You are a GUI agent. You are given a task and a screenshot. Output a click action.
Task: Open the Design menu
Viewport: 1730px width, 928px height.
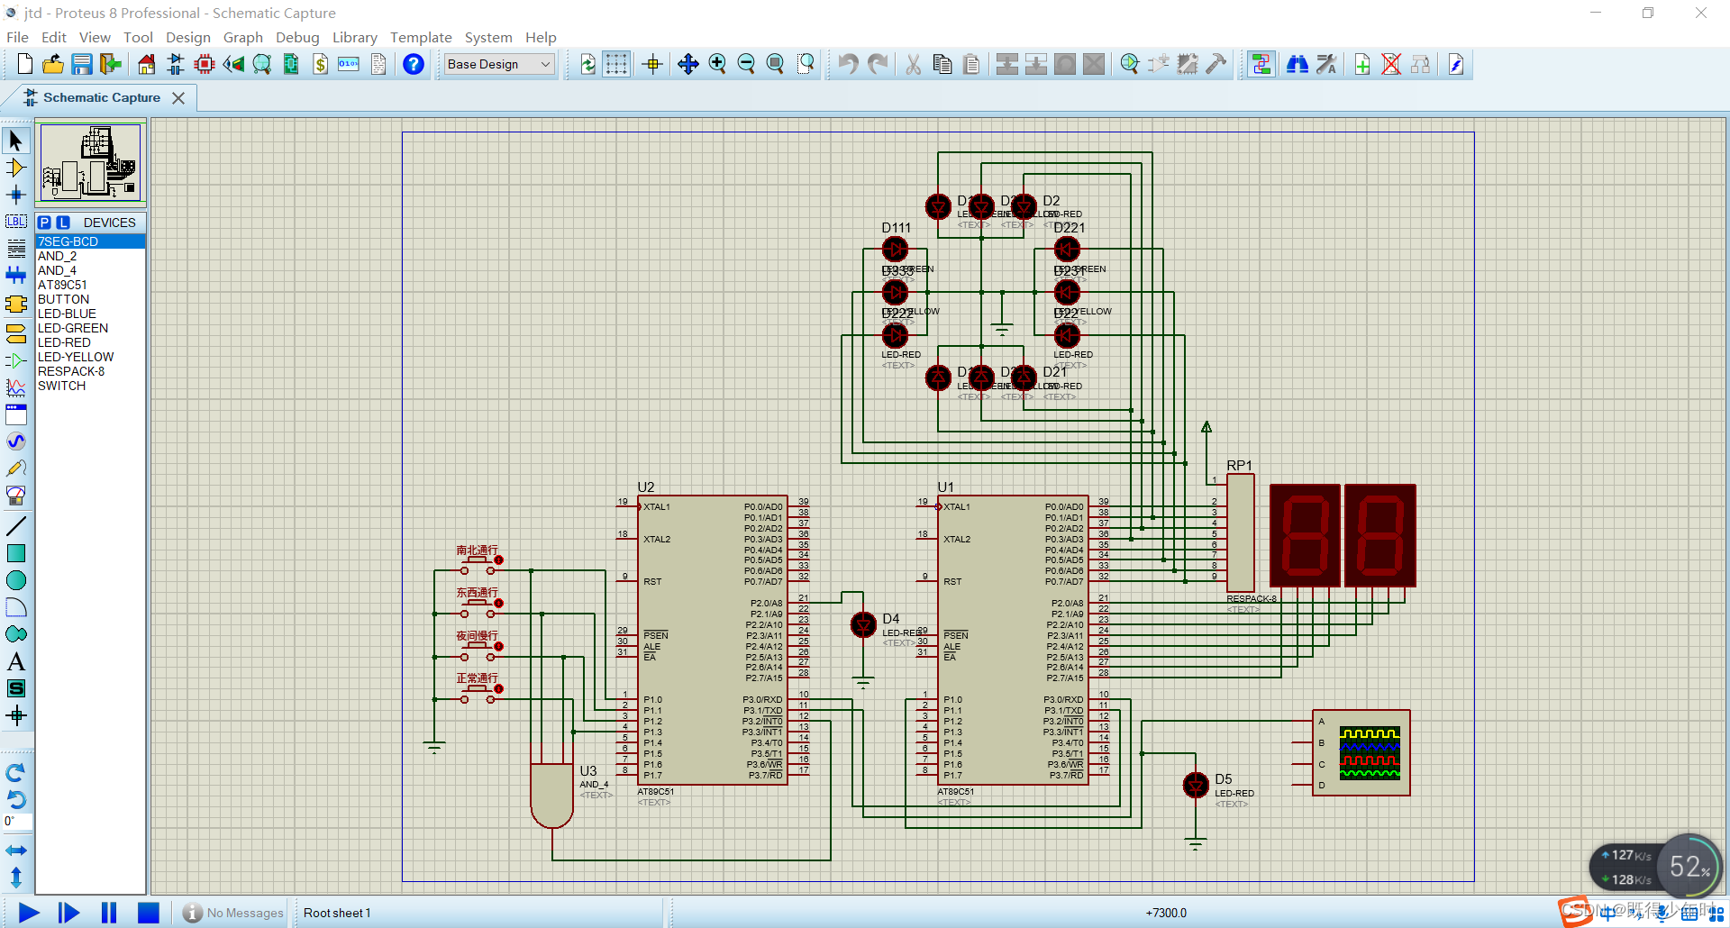[x=188, y=37]
